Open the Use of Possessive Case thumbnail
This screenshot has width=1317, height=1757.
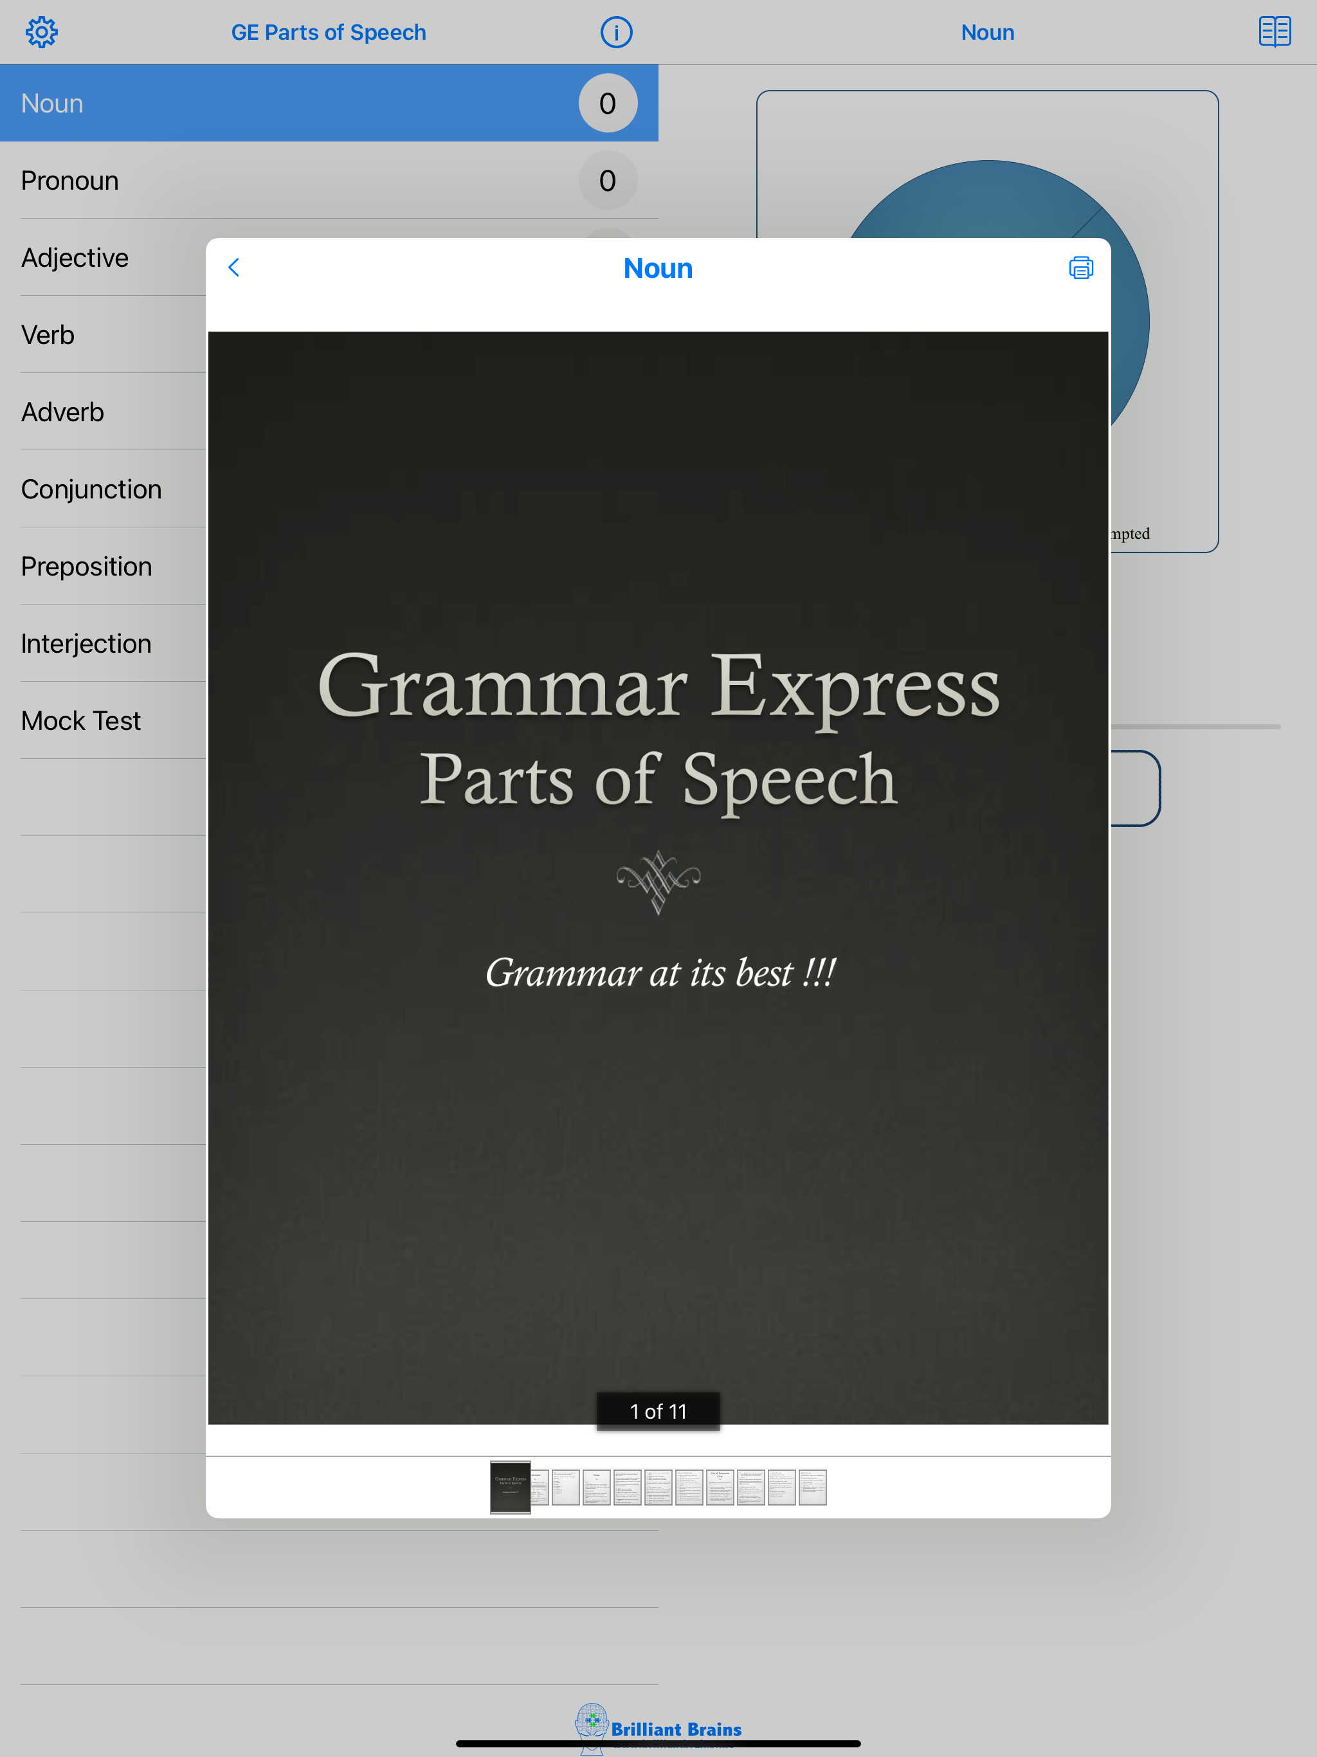coord(720,1487)
